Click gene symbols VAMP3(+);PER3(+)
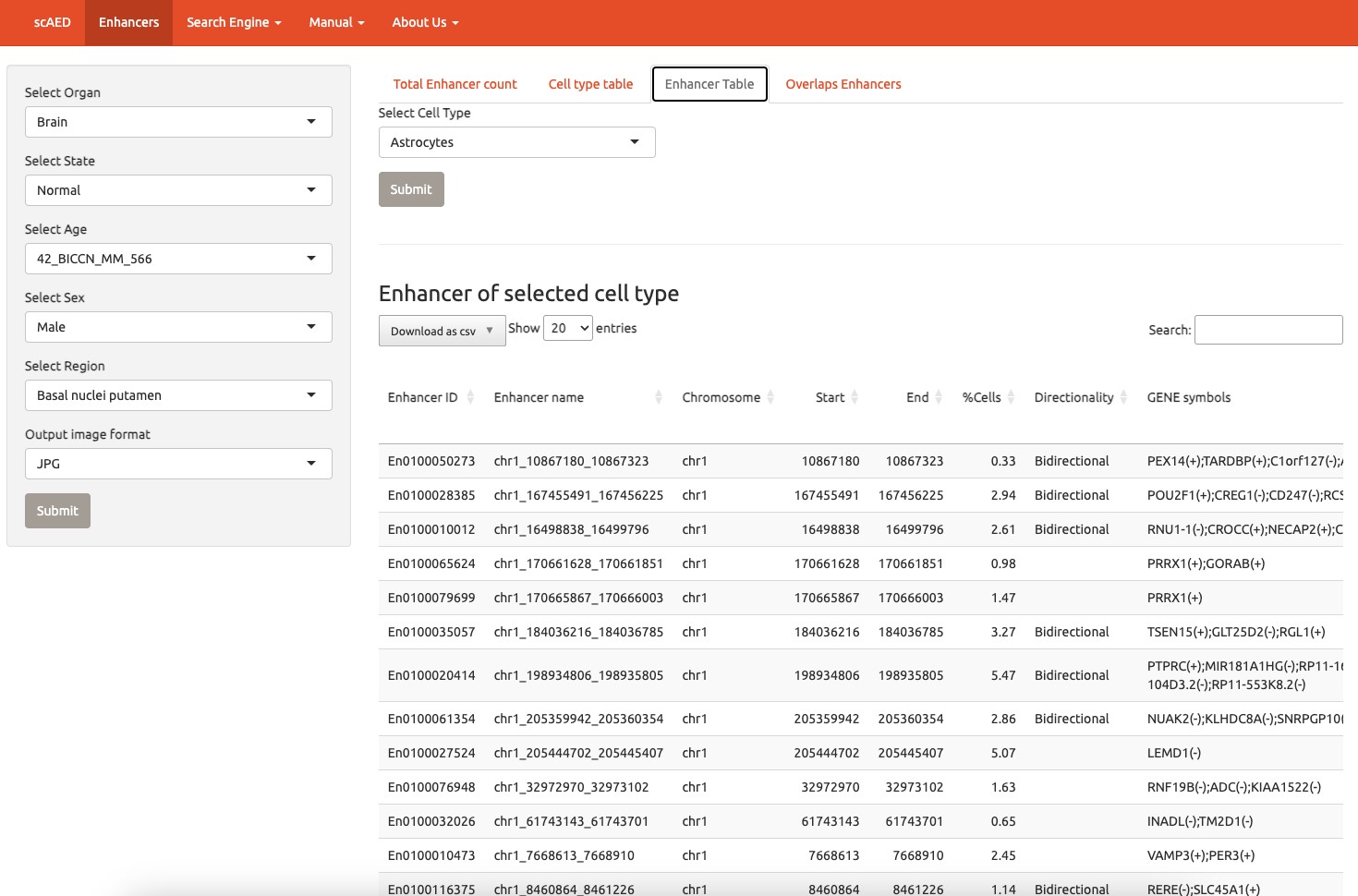 [x=1201, y=855]
